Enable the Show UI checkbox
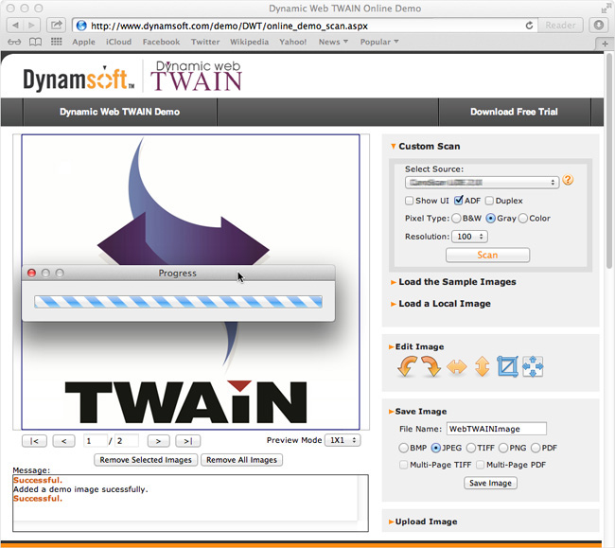This screenshot has width=615, height=548. 409,201
